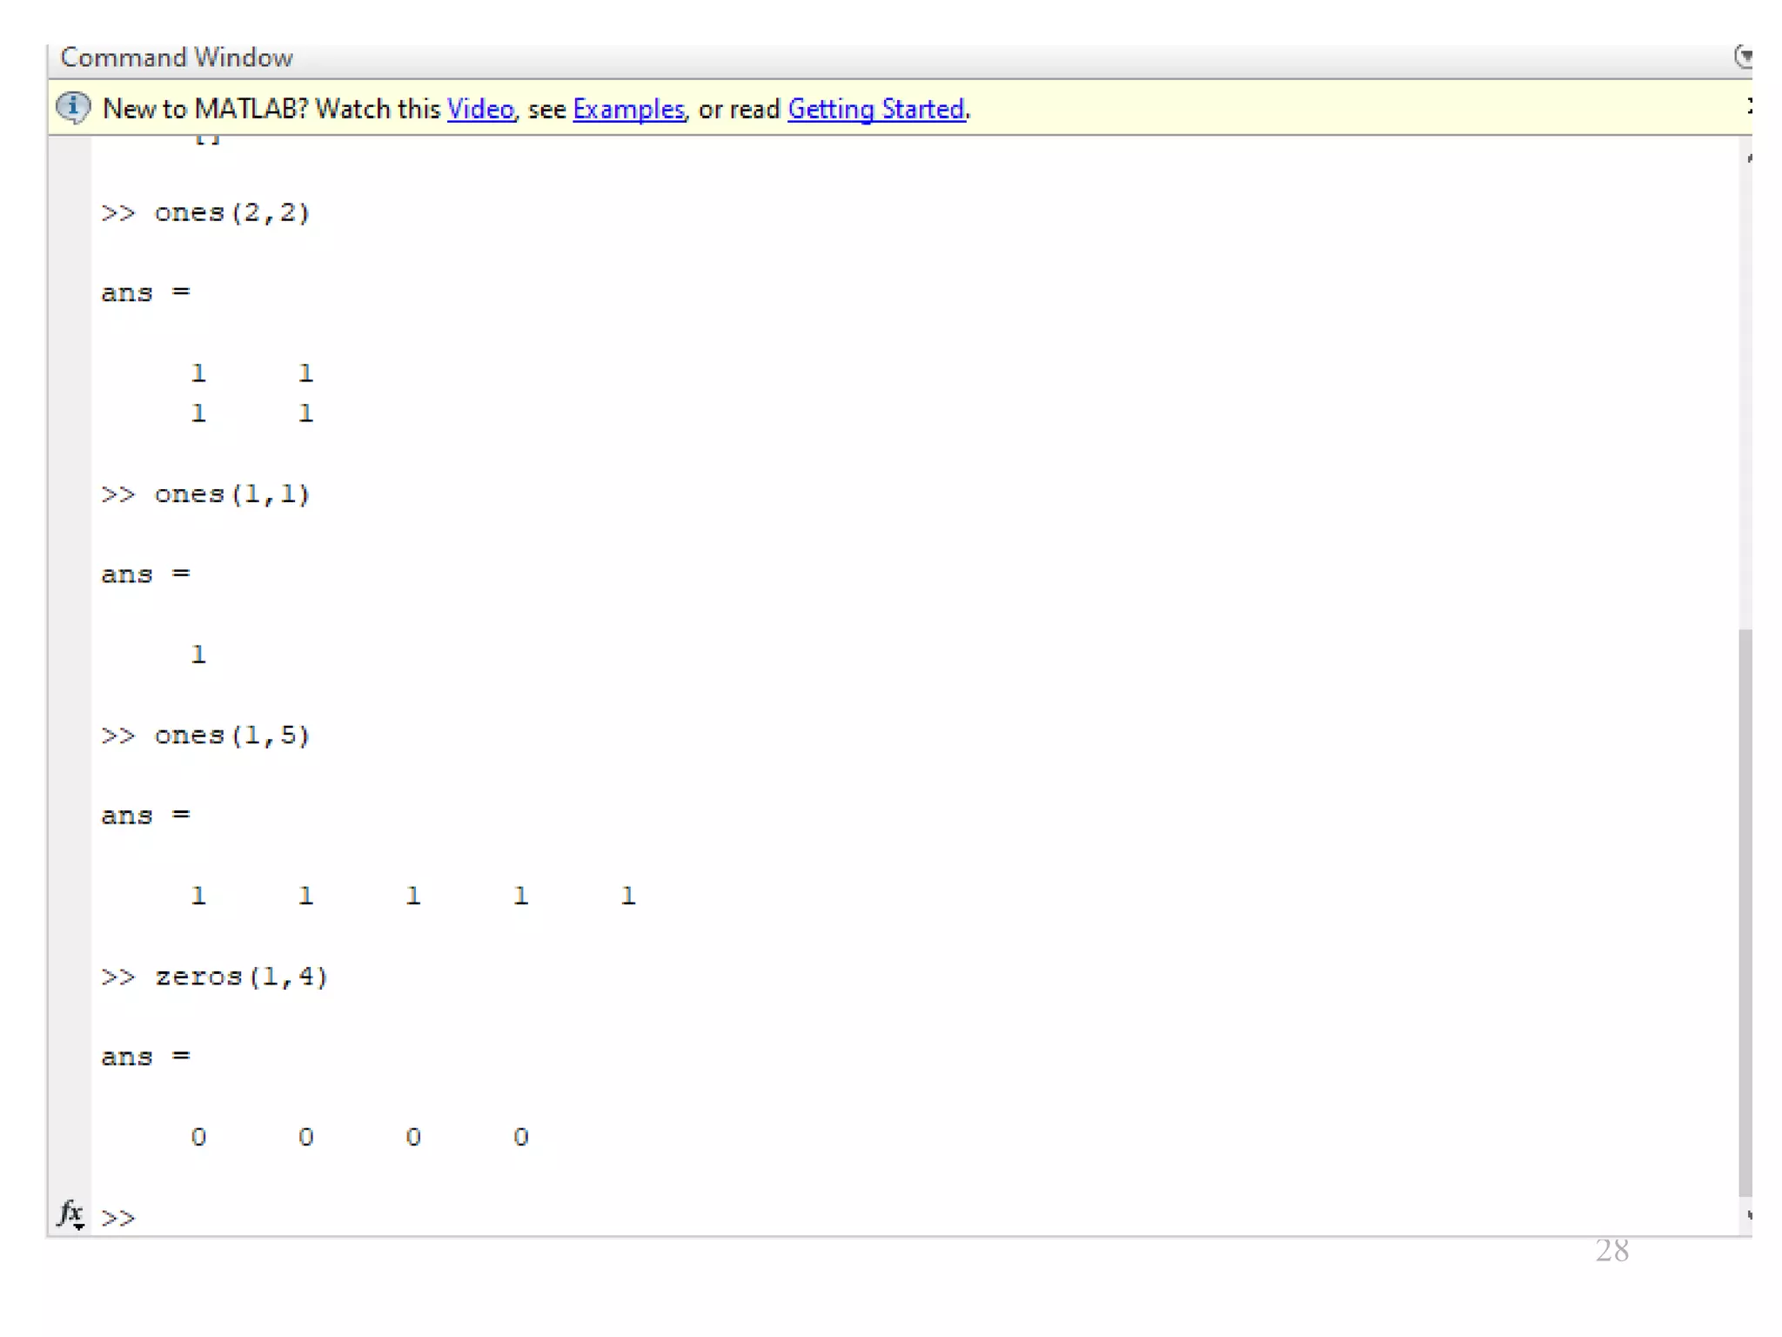Click the scrollbar track above the thumb
This screenshot has width=1782, height=1337.
1745,392
